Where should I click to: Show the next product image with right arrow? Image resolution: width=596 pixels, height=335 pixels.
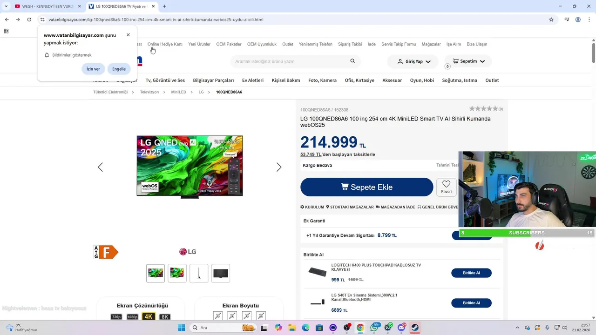point(279,167)
